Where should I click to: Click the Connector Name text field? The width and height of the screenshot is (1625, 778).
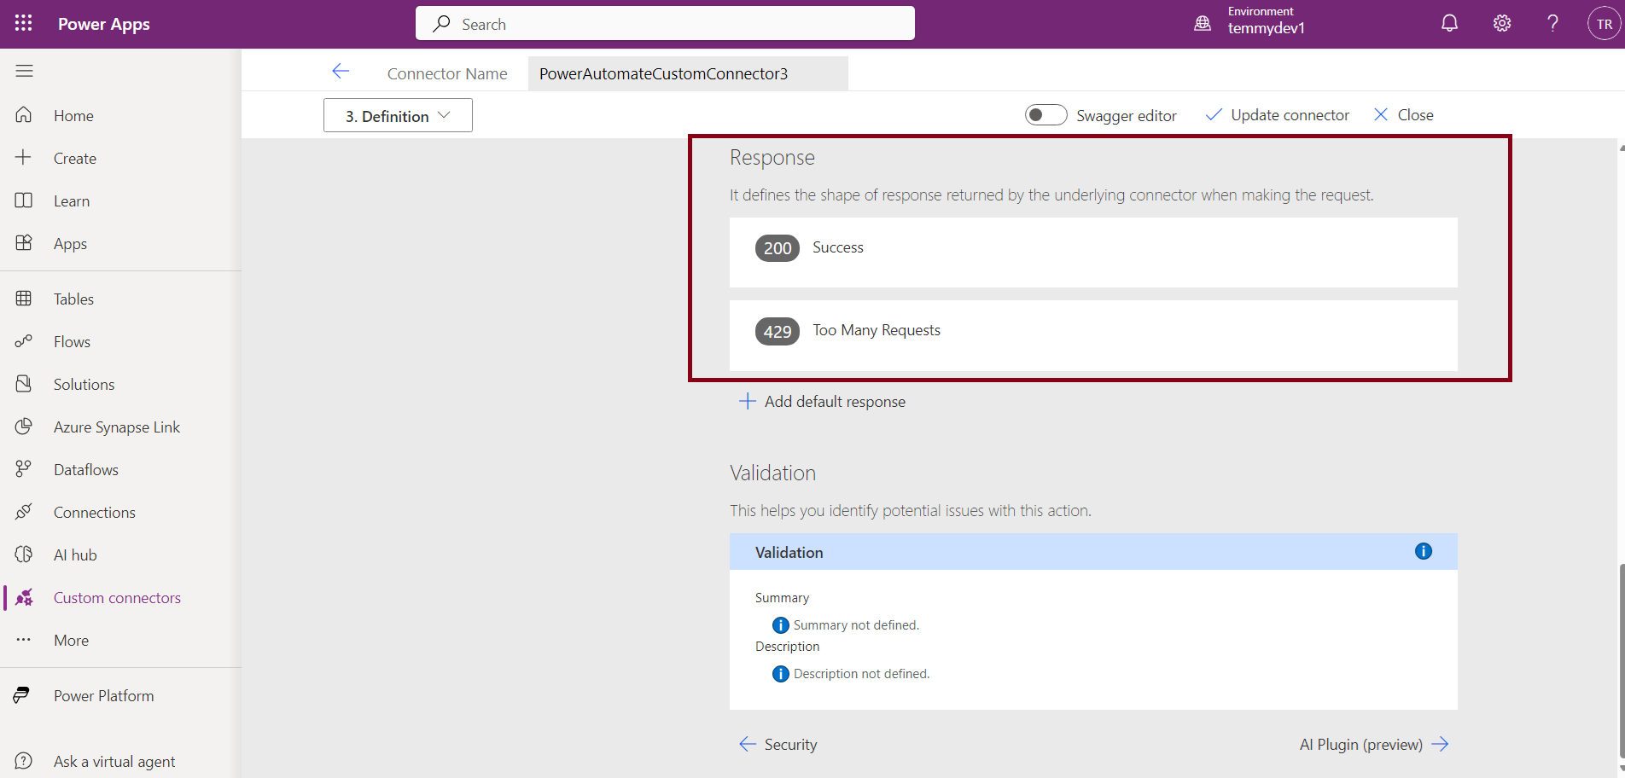tap(688, 73)
